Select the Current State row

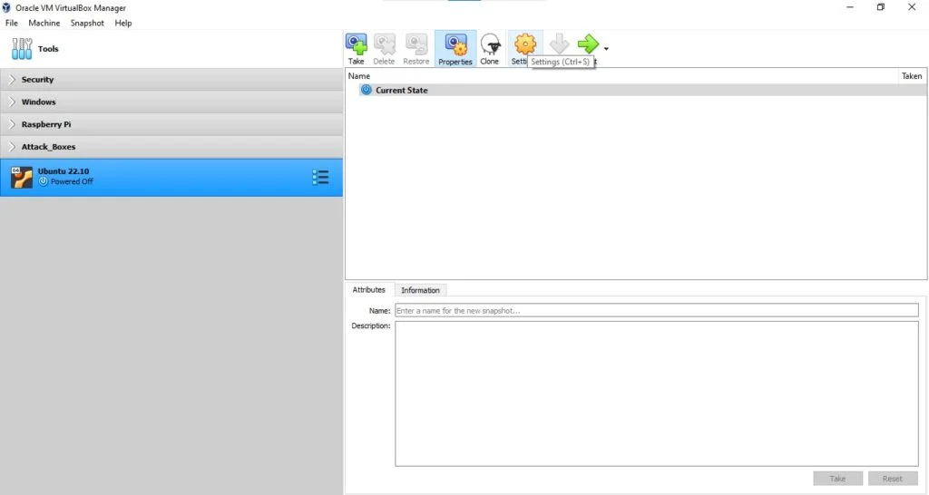tap(636, 90)
